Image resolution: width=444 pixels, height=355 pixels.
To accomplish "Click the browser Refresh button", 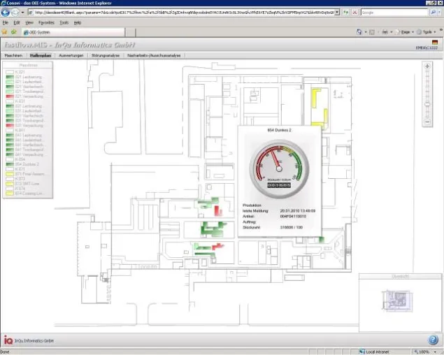I will click(x=345, y=13).
